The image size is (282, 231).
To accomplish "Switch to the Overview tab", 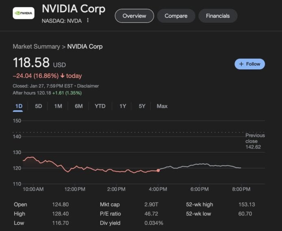I will (134, 16).
